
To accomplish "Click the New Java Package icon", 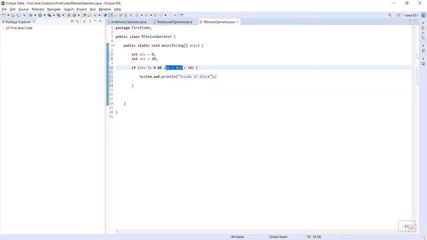I will coord(69,15).
